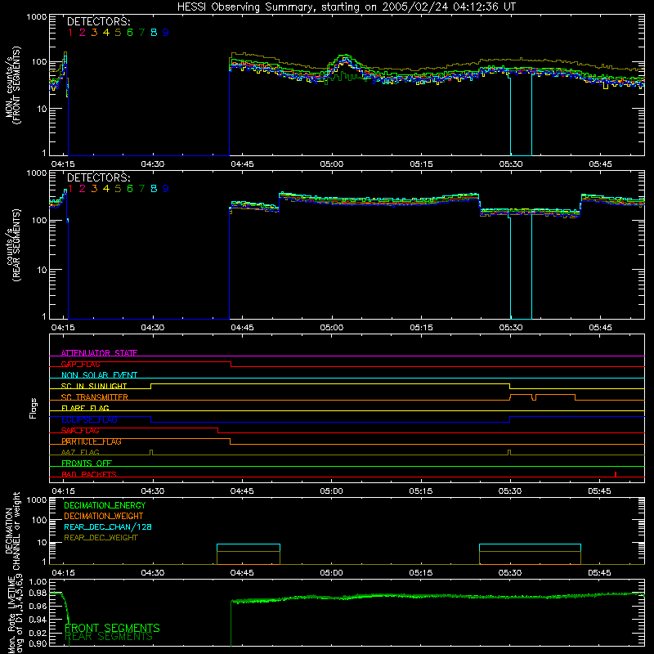The width and height of the screenshot is (654, 654).
Task: Click the 05:30 tick label under the flags panel
Action: (510, 491)
